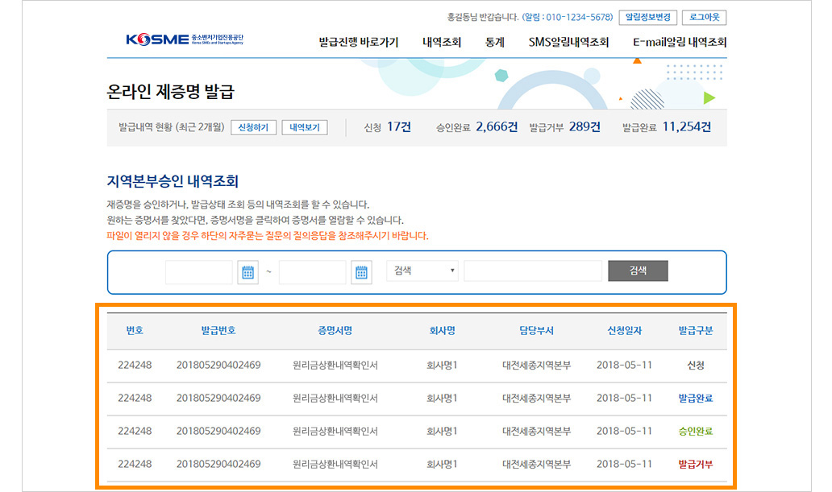Click the 발급완료 status text
Image resolution: width=832 pixels, height=492 pixels.
point(695,398)
